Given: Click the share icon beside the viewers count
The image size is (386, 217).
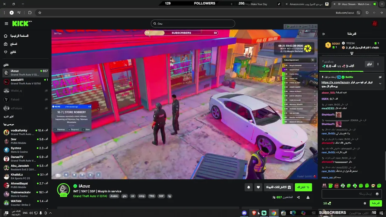Looking at the screenshot, I should [298, 197].
